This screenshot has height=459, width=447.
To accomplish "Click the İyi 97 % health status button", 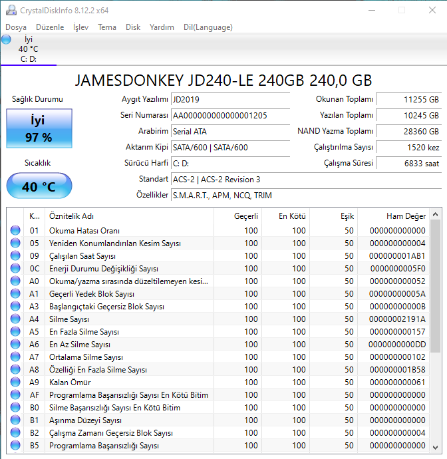I will (39, 128).
